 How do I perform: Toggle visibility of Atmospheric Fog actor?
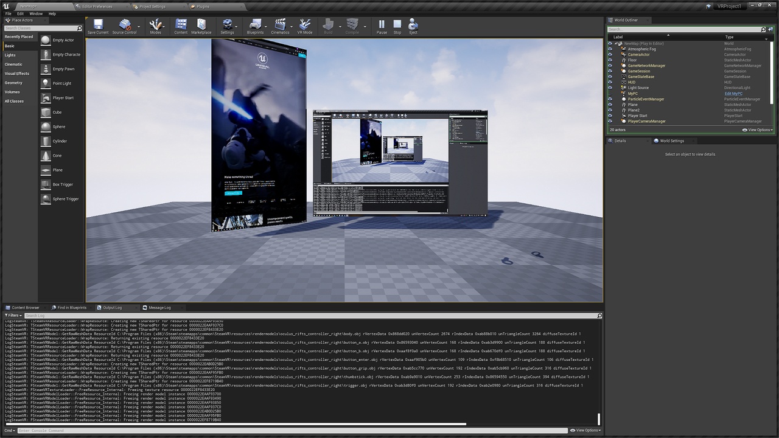click(x=610, y=49)
